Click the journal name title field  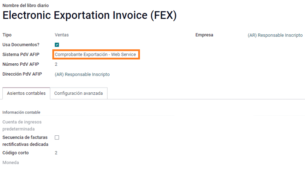[89, 16]
